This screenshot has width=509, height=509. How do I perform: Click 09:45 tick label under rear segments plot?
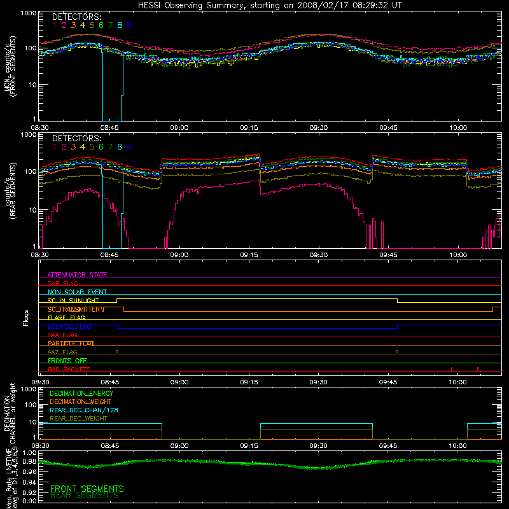[388, 255]
